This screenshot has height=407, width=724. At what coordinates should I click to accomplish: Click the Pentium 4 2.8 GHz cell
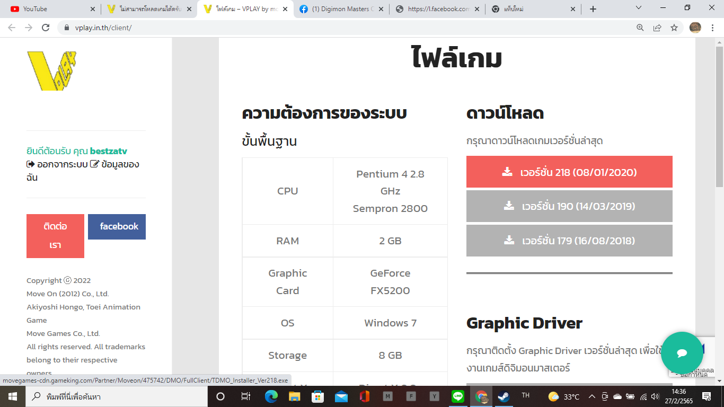[390, 191]
